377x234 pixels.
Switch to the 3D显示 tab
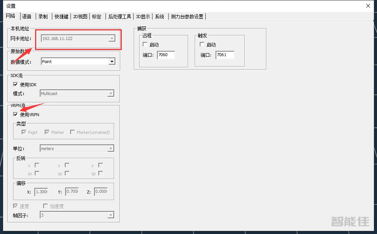[x=143, y=16]
